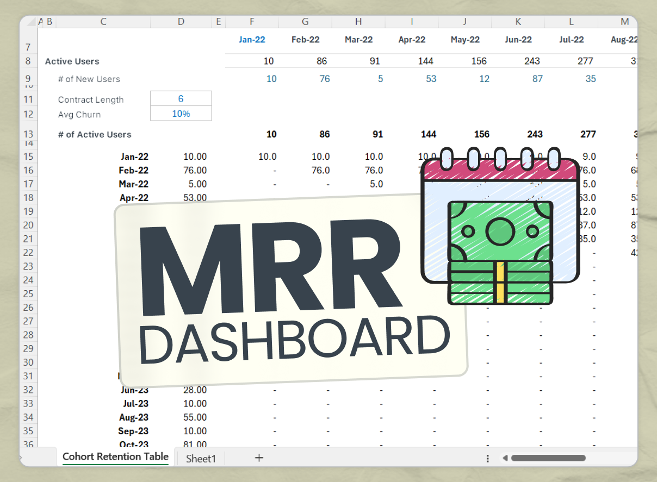657x482 pixels.
Task: Select the column F header
Action: 251,22
